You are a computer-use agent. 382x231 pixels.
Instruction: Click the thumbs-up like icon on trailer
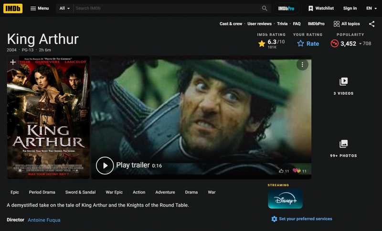point(281,171)
